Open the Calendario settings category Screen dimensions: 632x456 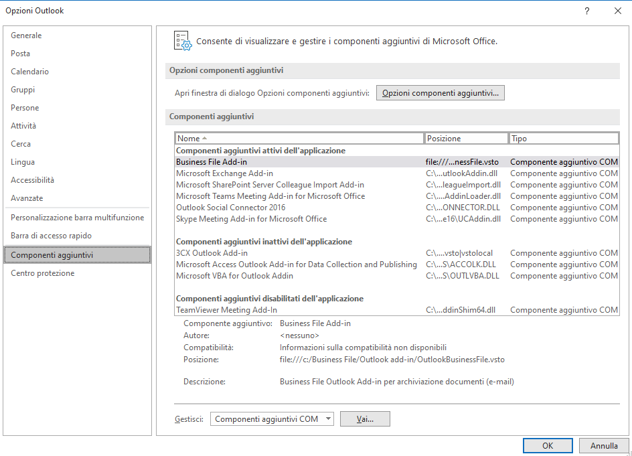77,72
